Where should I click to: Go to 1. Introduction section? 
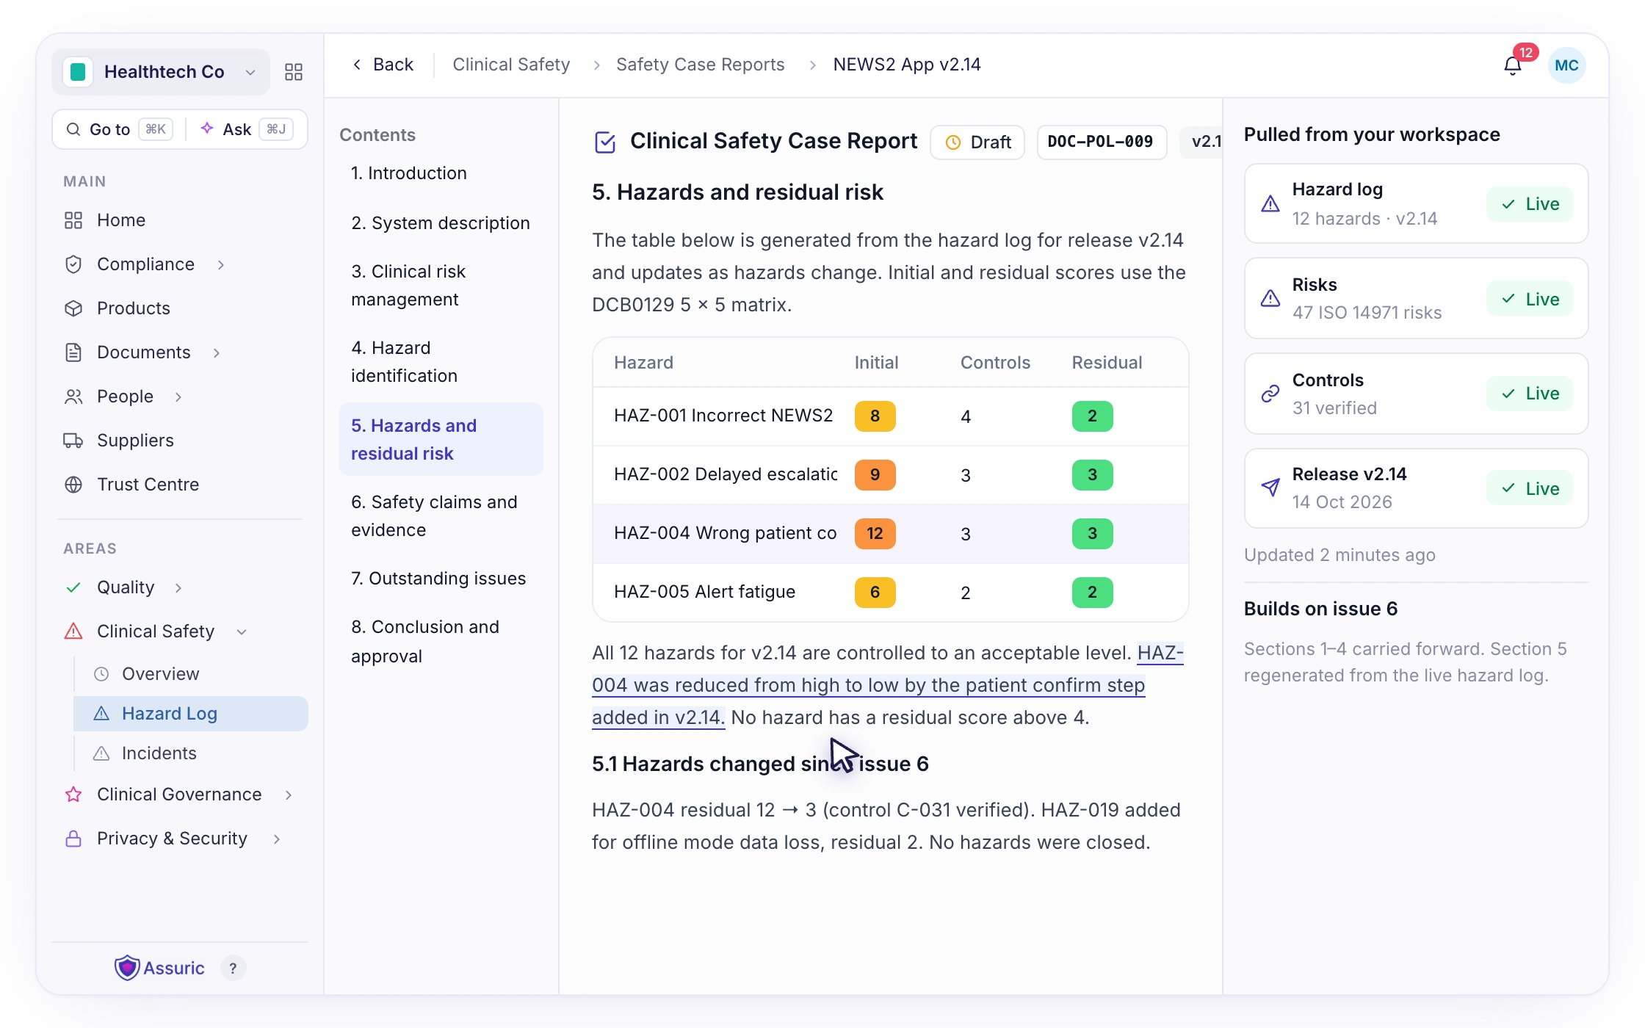(x=409, y=173)
